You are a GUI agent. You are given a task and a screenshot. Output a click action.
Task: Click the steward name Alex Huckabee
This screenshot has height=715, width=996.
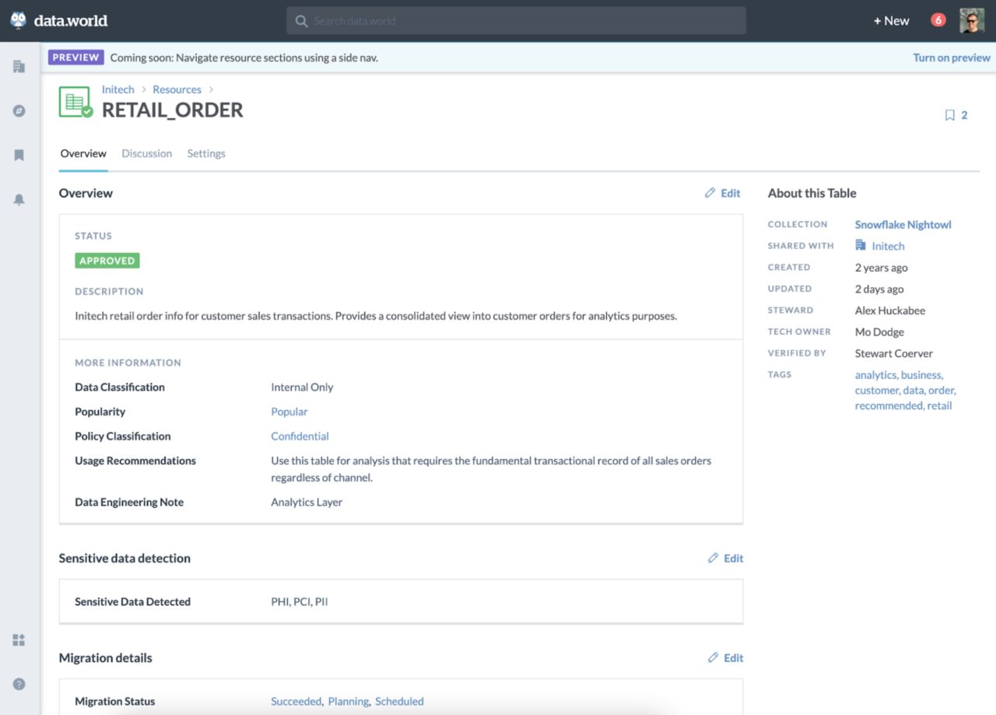point(890,310)
